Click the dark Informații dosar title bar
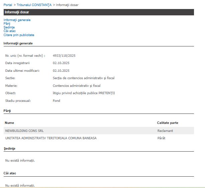Screen dimensions: 205x188 [98, 12]
